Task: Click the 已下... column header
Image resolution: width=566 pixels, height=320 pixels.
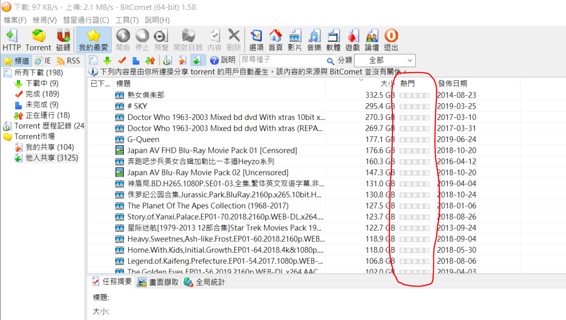Action: pyautogui.click(x=100, y=84)
